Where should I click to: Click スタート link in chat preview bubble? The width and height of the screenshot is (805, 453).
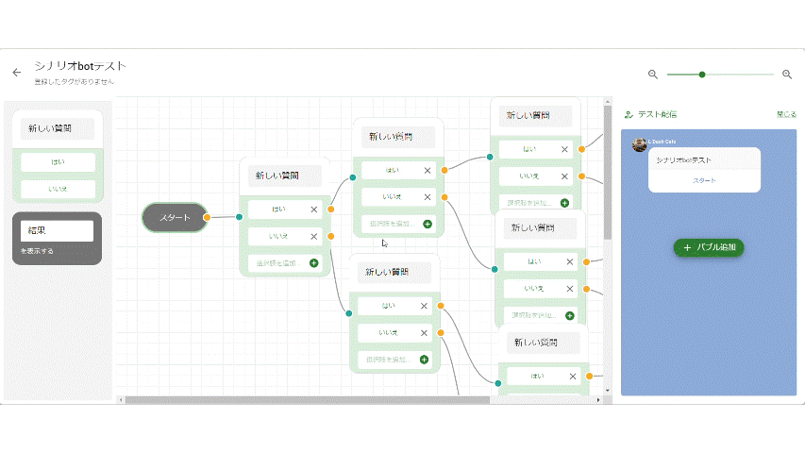(704, 180)
